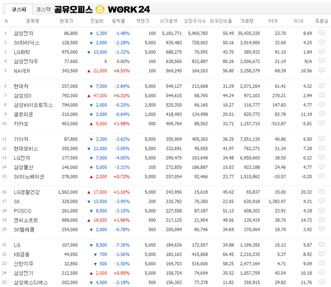Open discussion icon for NAVER row
Viewport: 331px width, 287px height.
click(321, 71)
